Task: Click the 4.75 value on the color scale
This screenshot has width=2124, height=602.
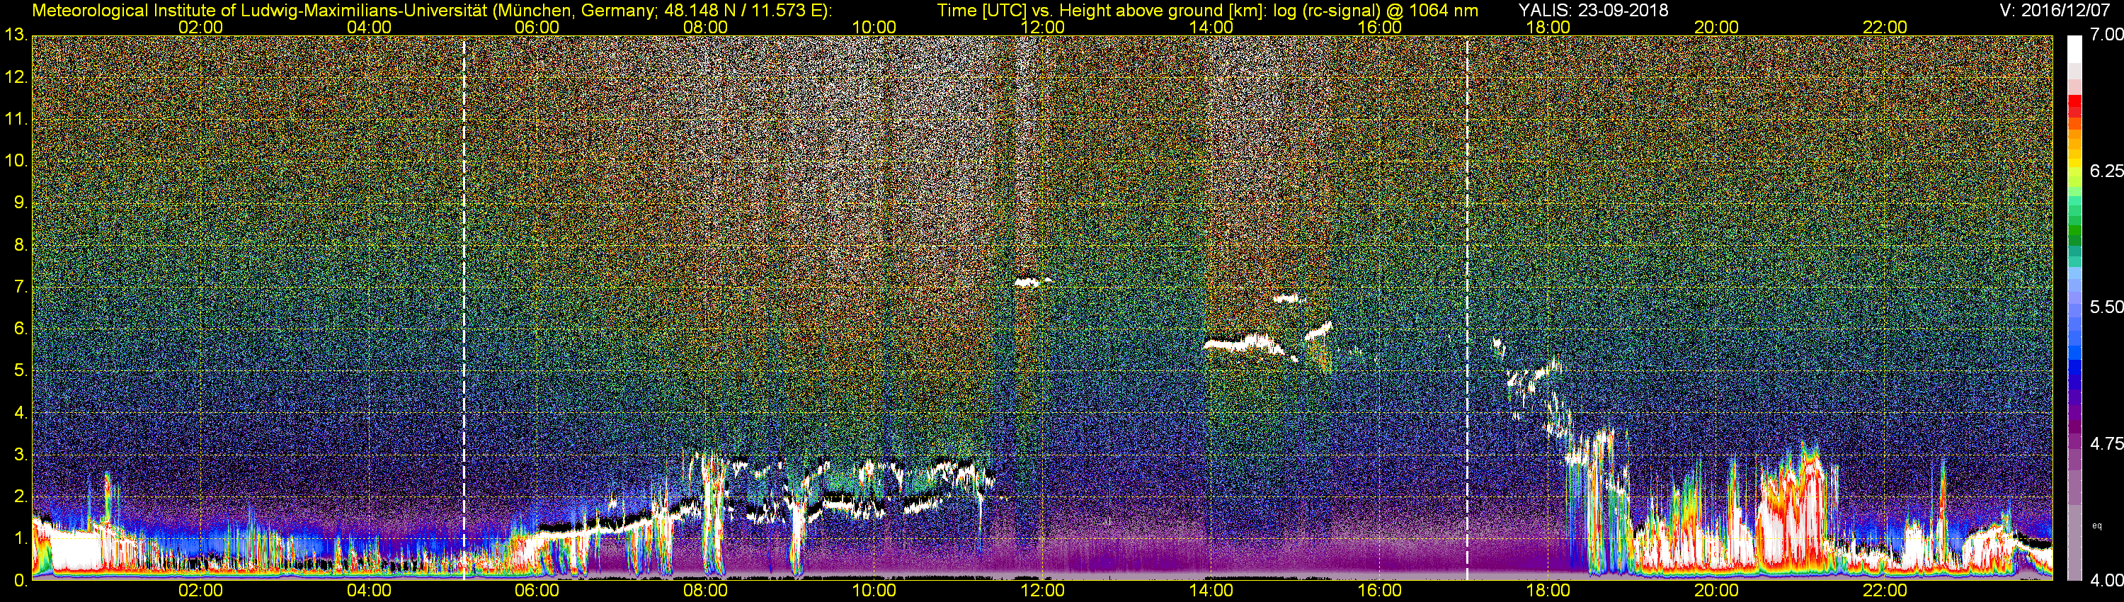Action: coord(2107,443)
